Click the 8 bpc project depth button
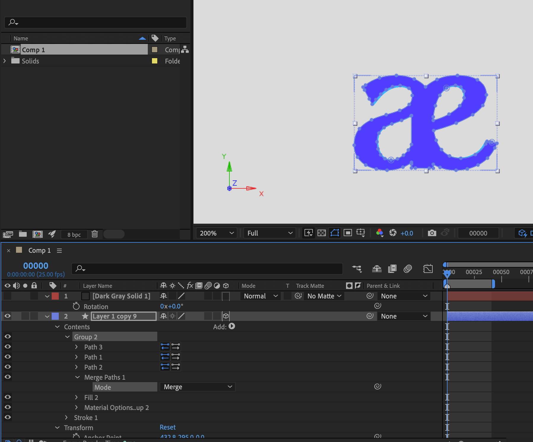Viewport: 533px width, 442px height. [74, 234]
